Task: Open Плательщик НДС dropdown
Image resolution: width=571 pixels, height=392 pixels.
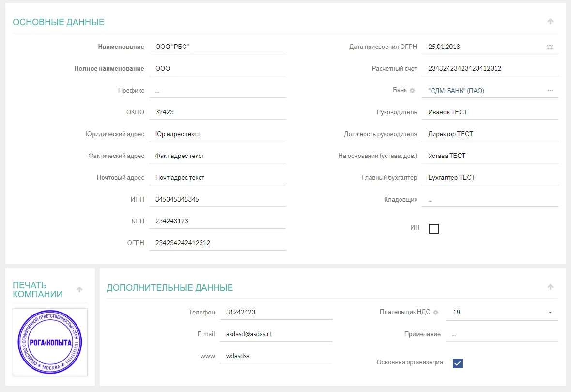Action: pyautogui.click(x=550, y=313)
